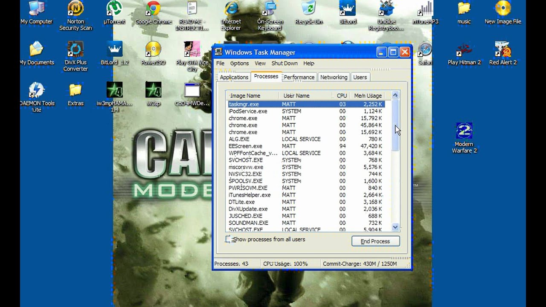Open My Documents desktop icon
Screen dimensions: 546x307
coord(36,54)
